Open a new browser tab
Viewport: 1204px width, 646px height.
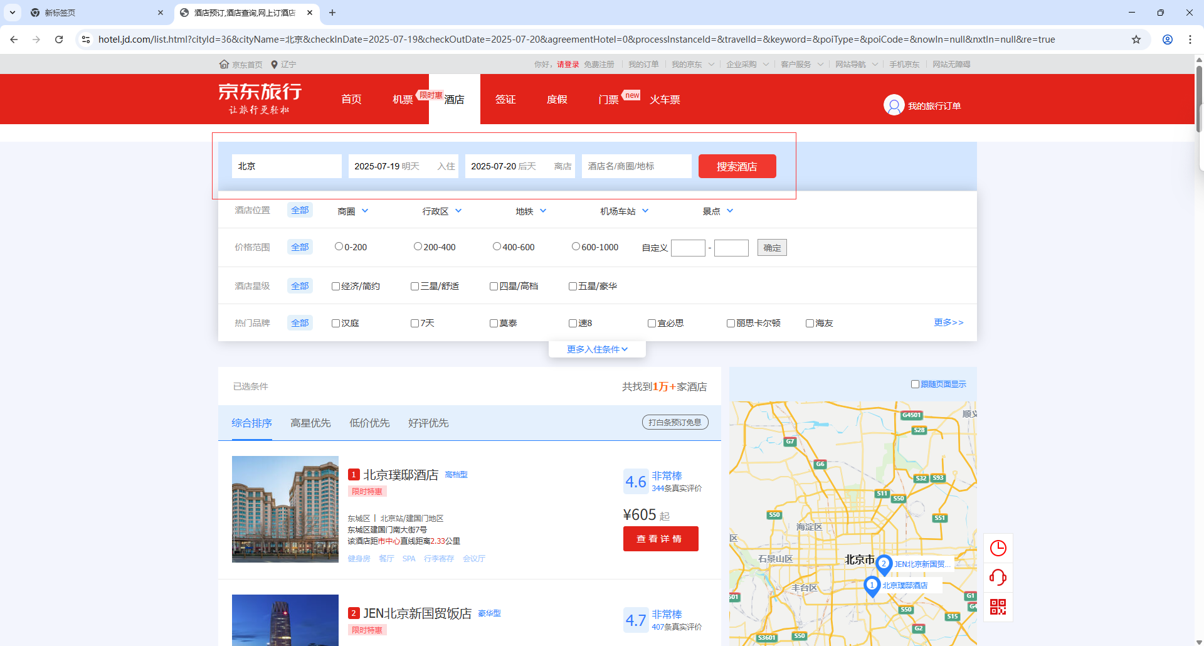click(332, 13)
